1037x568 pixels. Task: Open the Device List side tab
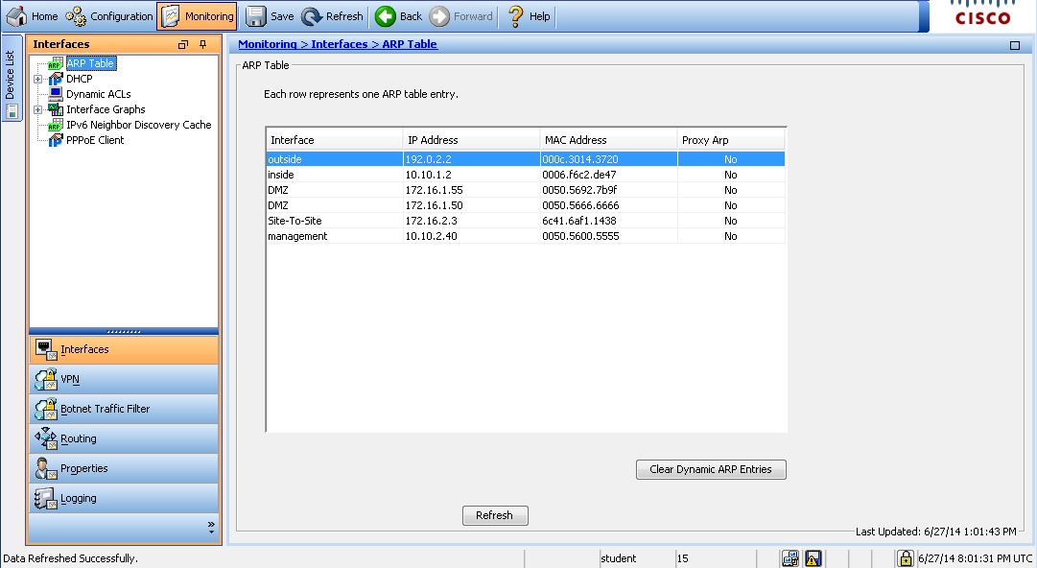click(11, 79)
